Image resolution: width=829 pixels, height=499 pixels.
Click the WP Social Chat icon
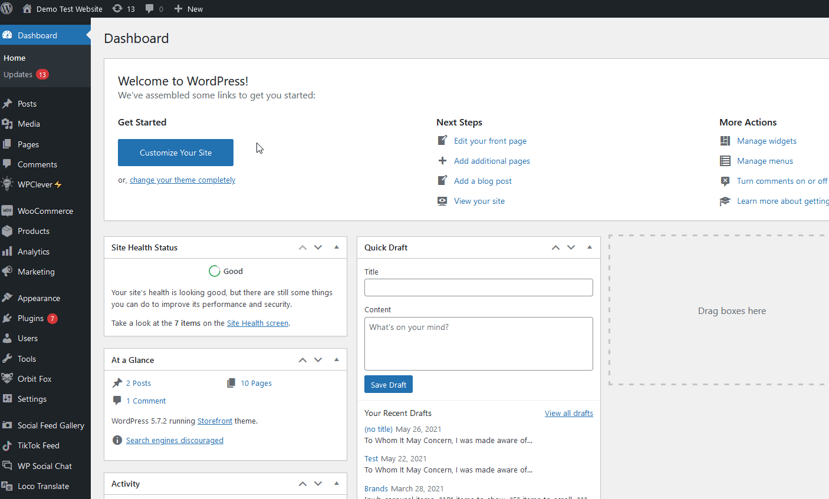(x=7, y=466)
